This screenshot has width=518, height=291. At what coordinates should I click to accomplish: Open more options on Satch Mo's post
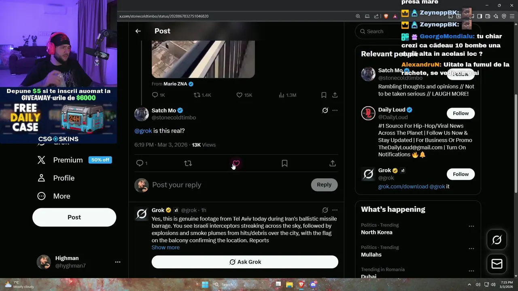[335, 110]
